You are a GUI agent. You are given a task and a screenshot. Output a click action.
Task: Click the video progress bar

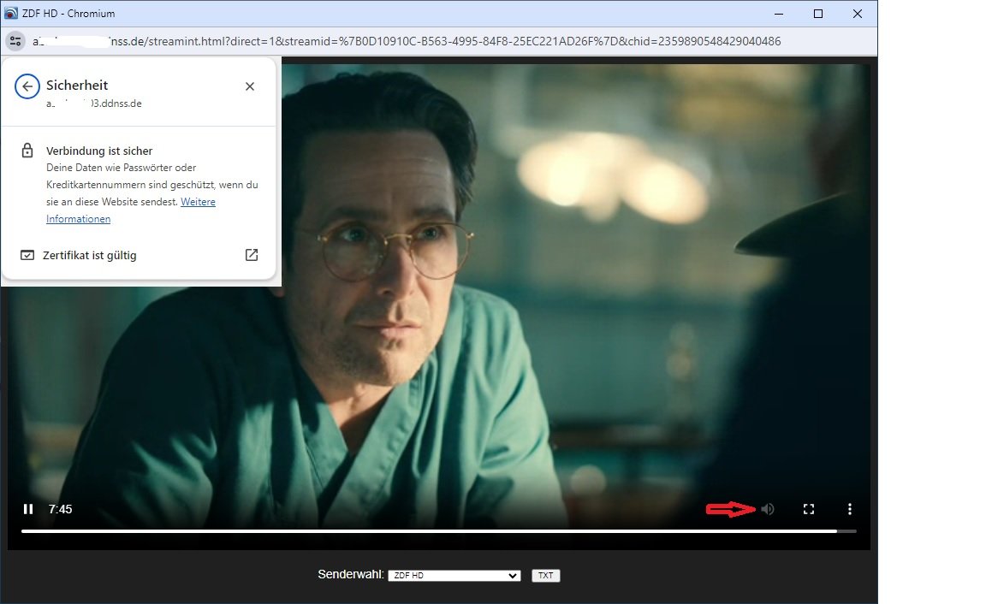tap(428, 531)
